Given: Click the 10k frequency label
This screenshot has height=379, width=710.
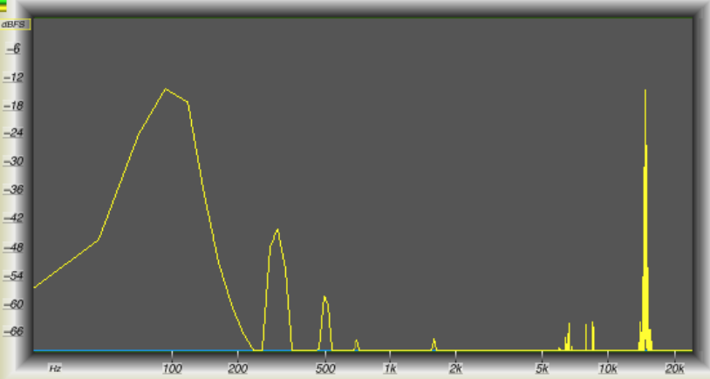Looking at the screenshot, I should tap(608, 369).
